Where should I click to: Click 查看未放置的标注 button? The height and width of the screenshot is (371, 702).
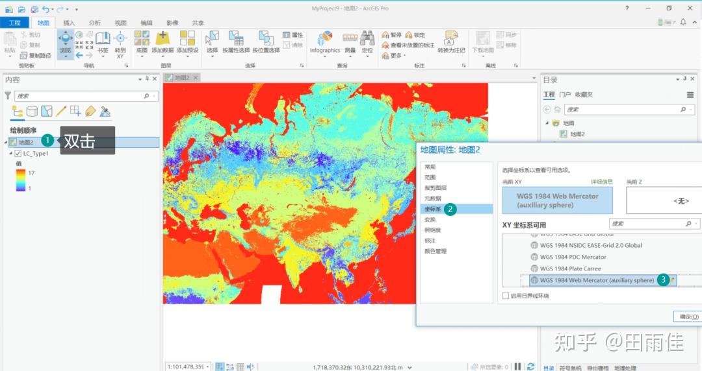(x=408, y=45)
